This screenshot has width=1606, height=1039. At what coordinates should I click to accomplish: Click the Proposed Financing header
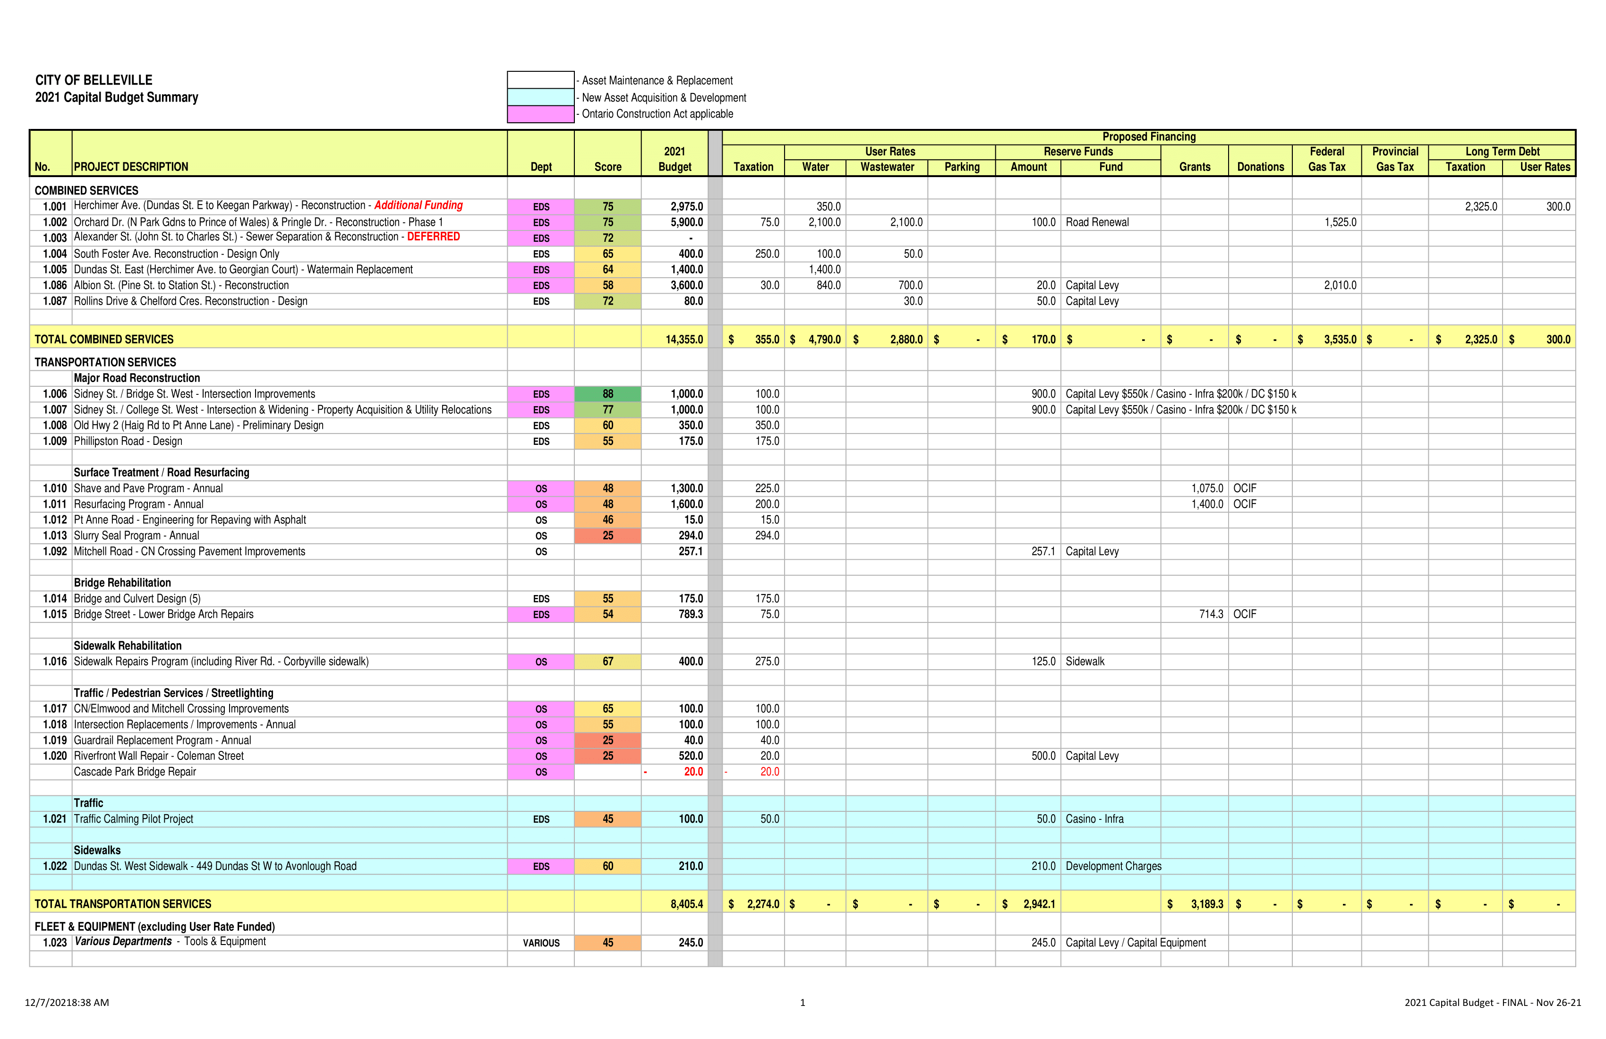pyautogui.click(x=1149, y=137)
